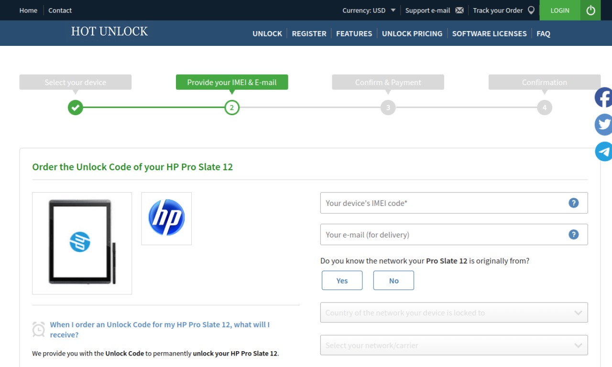Open the REGISTER menu item
Image resolution: width=612 pixels, height=367 pixels.
coord(309,33)
